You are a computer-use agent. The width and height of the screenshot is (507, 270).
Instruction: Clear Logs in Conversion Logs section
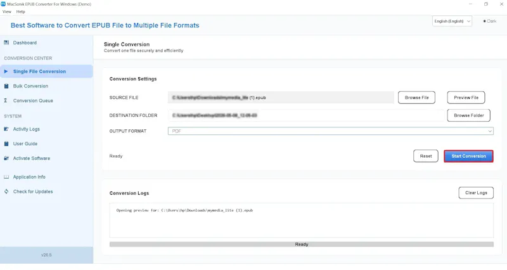point(476,193)
